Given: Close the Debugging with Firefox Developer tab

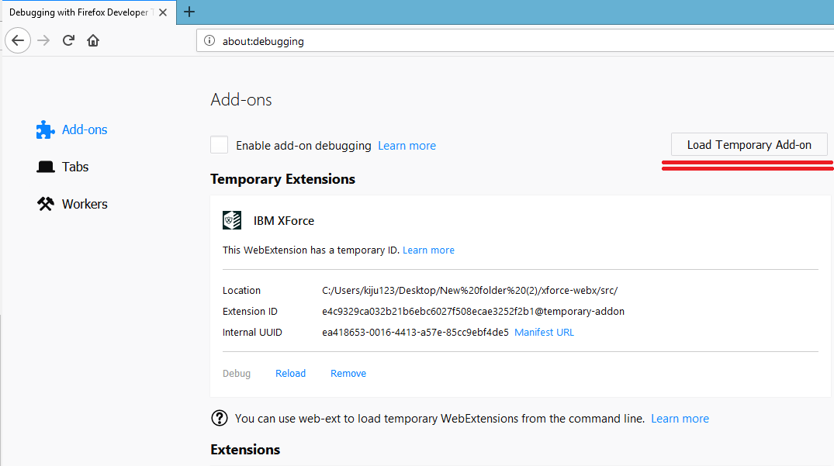Looking at the screenshot, I should 163,12.
